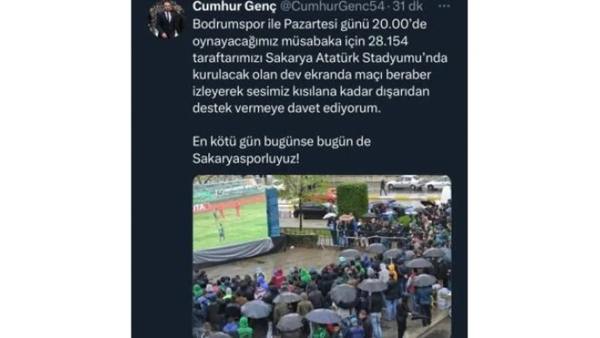Click the sentence "En kötü gün bugünse bugün de"
Screen dimensions: 600x338
pyautogui.click(x=282, y=142)
